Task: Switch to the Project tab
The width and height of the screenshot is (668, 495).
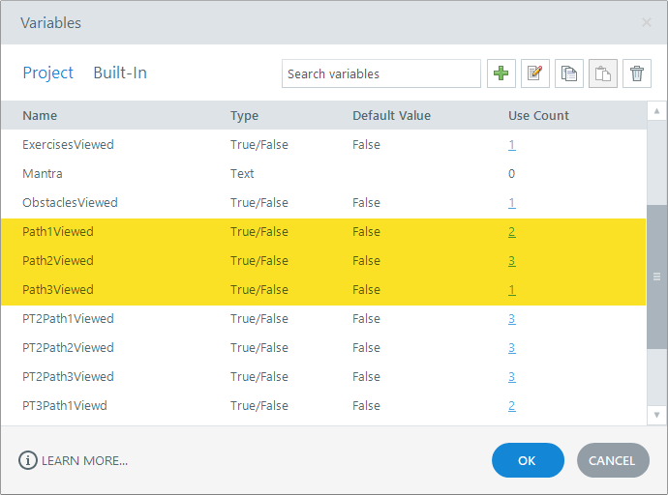Action: point(48,73)
